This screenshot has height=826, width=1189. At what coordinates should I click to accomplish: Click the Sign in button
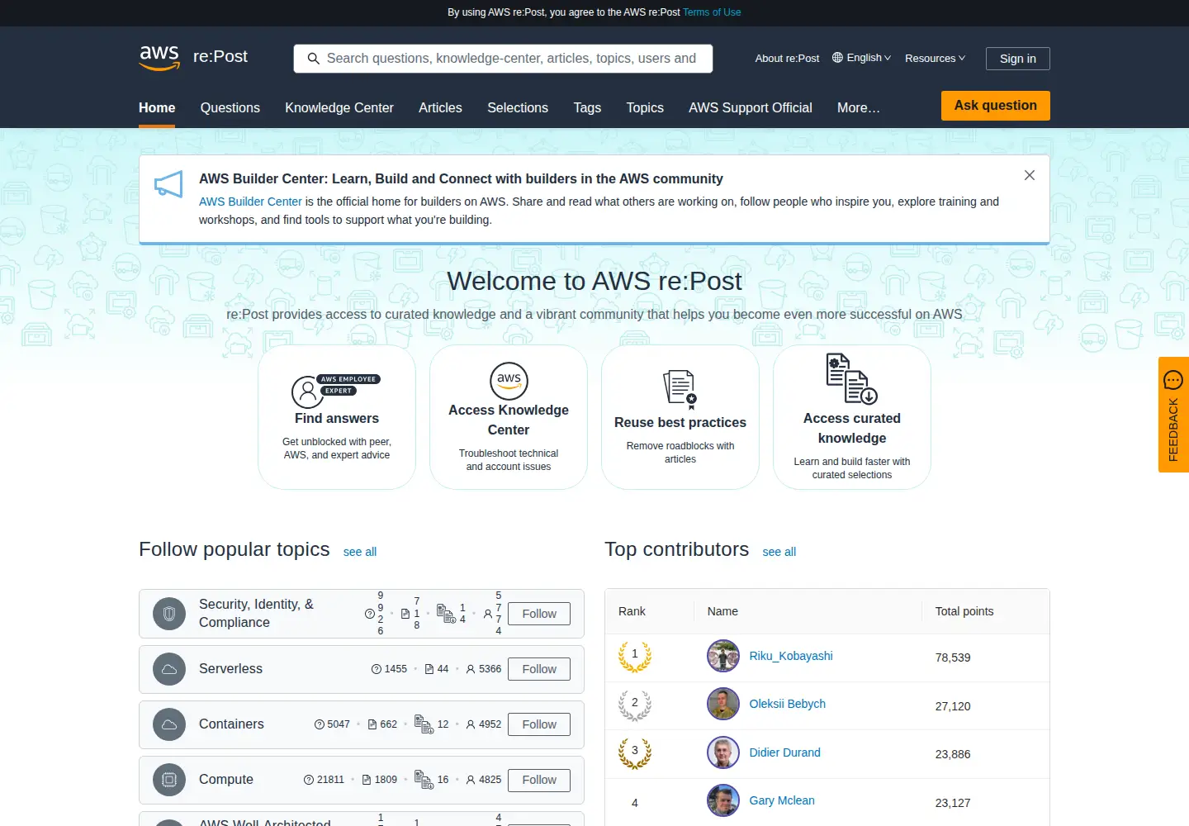tap(1018, 59)
